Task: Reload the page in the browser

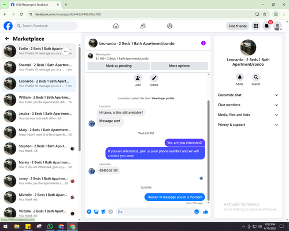Action: click(x=21, y=14)
